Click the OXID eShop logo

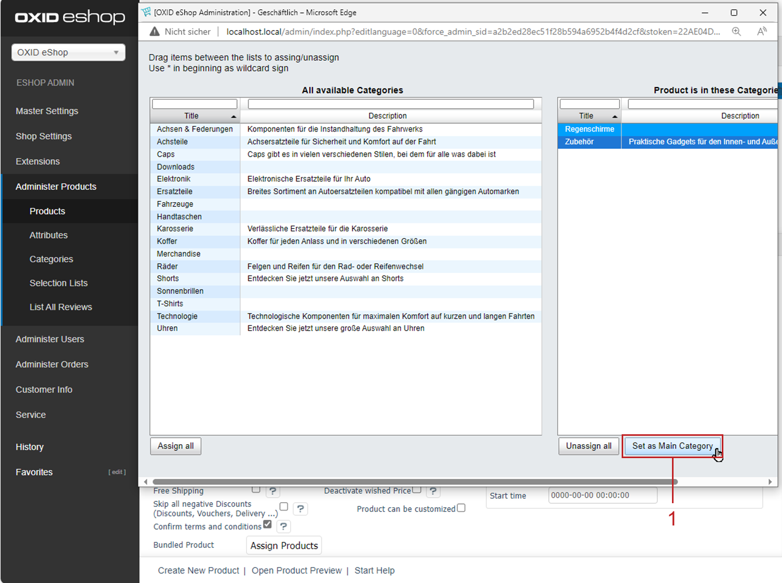coord(70,17)
